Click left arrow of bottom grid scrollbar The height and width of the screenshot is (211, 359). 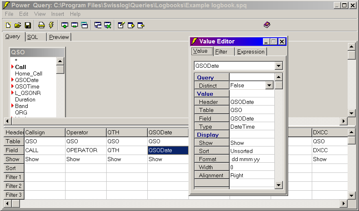pyautogui.click(x=8, y=203)
